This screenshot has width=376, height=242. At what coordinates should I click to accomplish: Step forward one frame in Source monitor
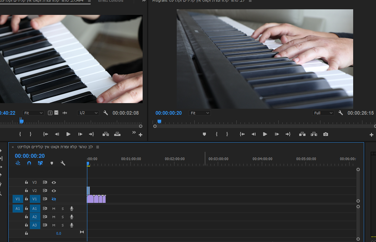pos(80,134)
